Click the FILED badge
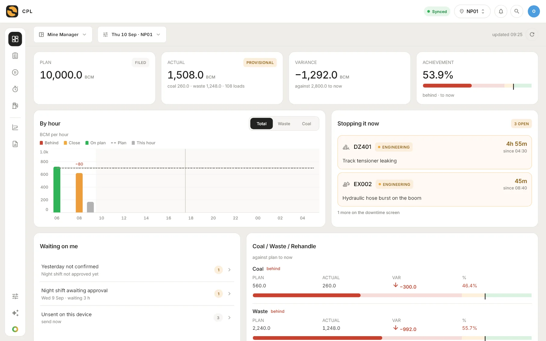This screenshot has width=546, height=341. pos(140,63)
